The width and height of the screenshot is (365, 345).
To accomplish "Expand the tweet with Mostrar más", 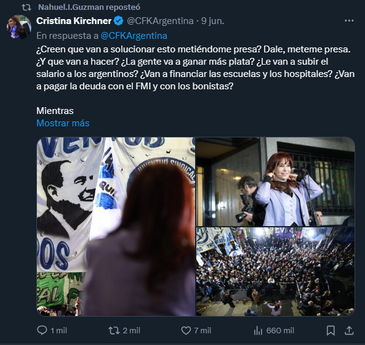I will (63, 123).
